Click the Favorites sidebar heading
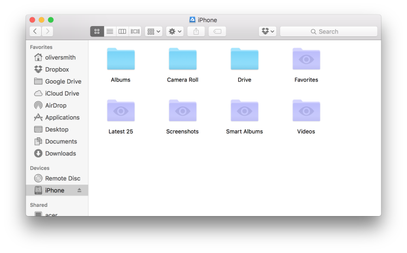The image size is (407, 253). click(x=41, y=47)
